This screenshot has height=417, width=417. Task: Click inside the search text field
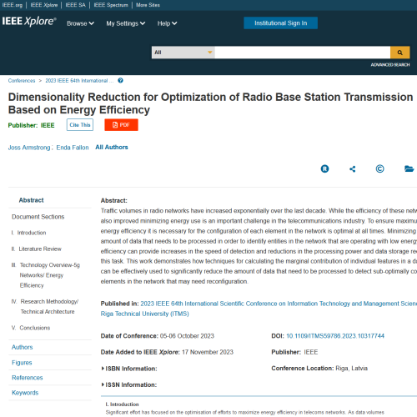coord(303,53)
